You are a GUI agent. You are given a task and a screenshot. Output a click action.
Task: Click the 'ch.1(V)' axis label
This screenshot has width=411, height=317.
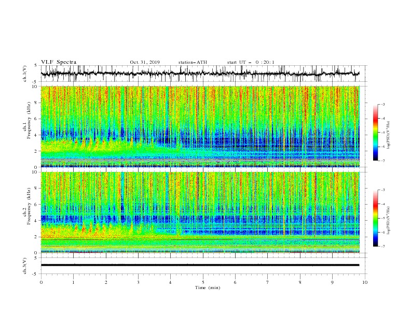point(25,74)
